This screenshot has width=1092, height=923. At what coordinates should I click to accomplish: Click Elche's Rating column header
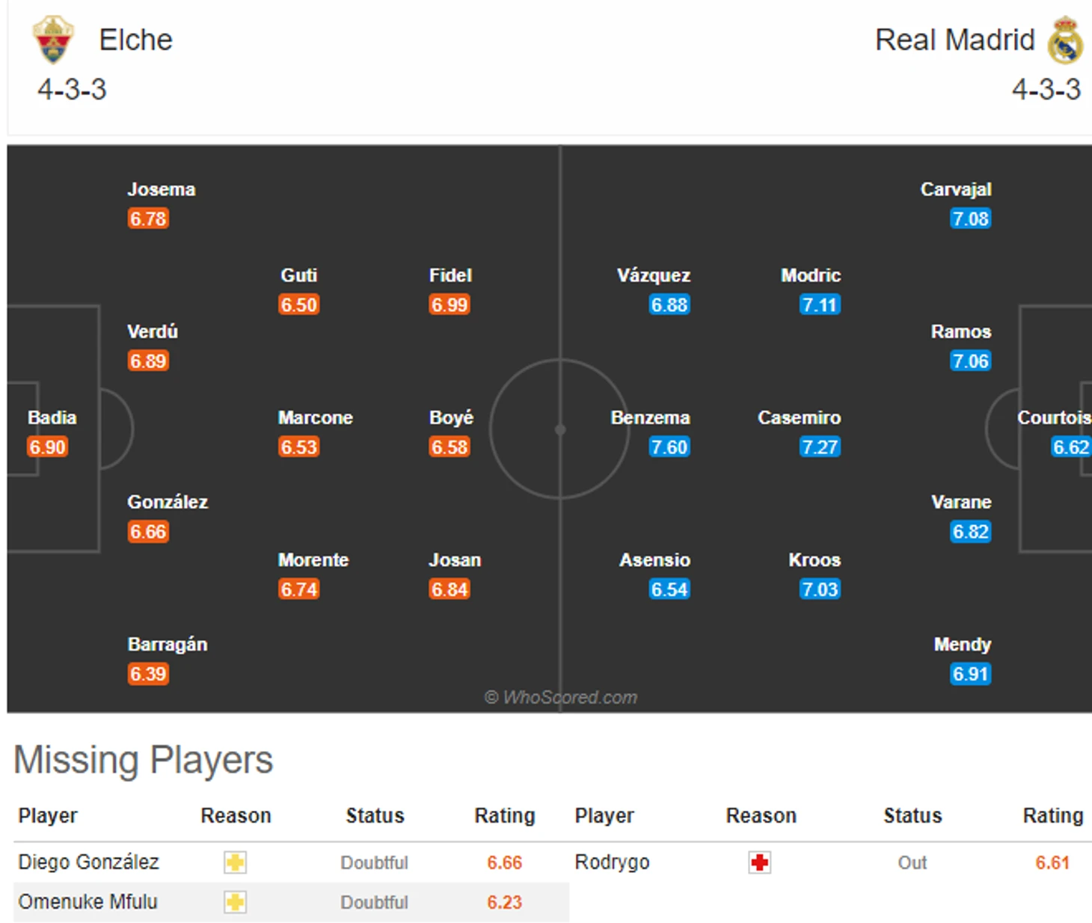point(505,815)
